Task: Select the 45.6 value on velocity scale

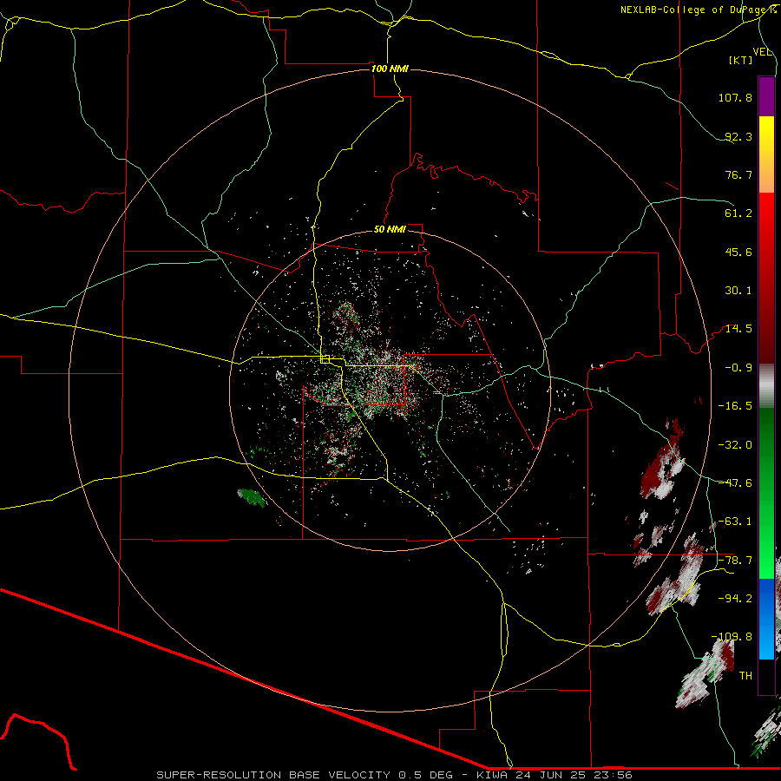Action: (738, 252)
